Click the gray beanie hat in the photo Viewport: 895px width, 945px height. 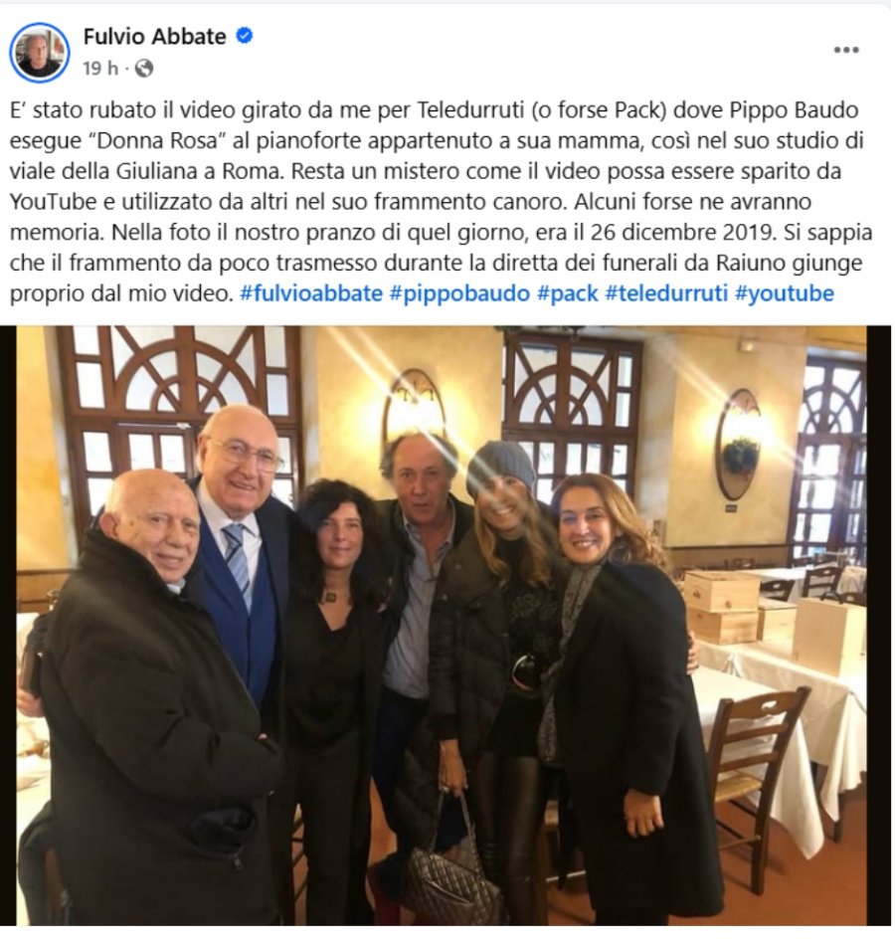point(501,466)
